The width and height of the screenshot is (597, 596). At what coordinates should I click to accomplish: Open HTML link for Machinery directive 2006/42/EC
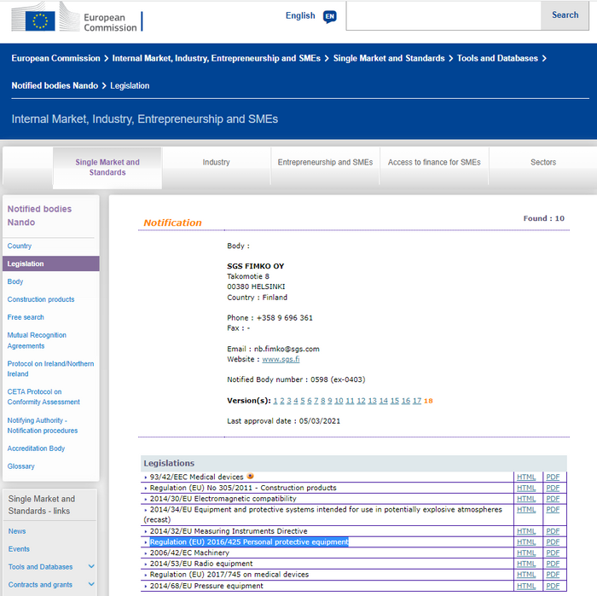tap(526, 553)
